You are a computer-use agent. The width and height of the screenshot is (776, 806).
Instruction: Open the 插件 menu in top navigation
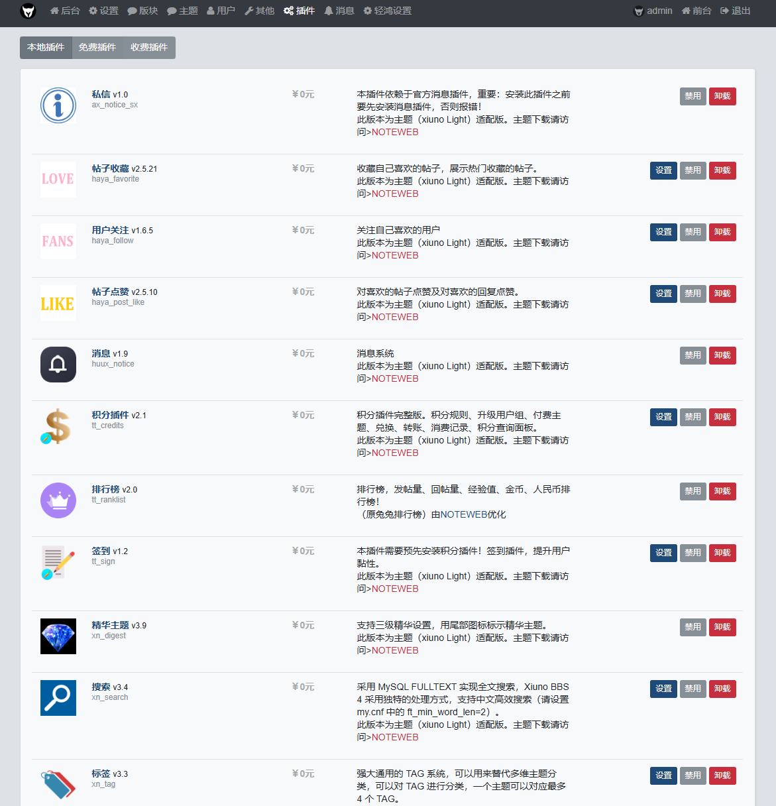[300, 11]
